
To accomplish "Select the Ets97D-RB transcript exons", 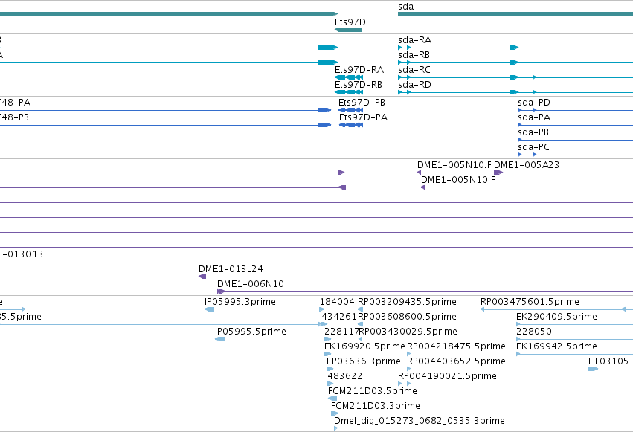I will (x=349, y=92).
